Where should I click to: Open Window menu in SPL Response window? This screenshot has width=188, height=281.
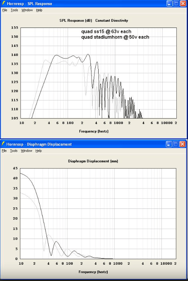tap(27, 10)
